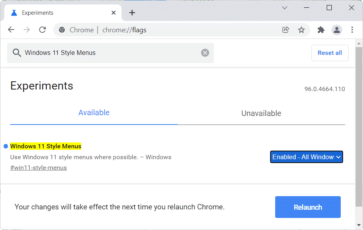
Task: Open the tab search chevron in the title bar
Action: point(285,8)
